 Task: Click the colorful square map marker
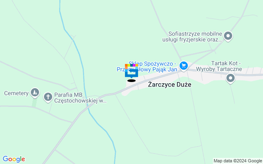coord(131,71)
